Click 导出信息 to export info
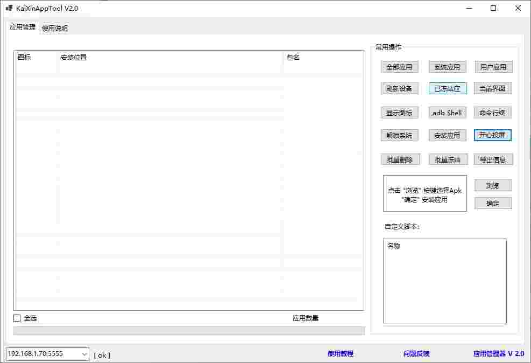Image resolution: width=531 pixels, height=363 pixels. 493,159
